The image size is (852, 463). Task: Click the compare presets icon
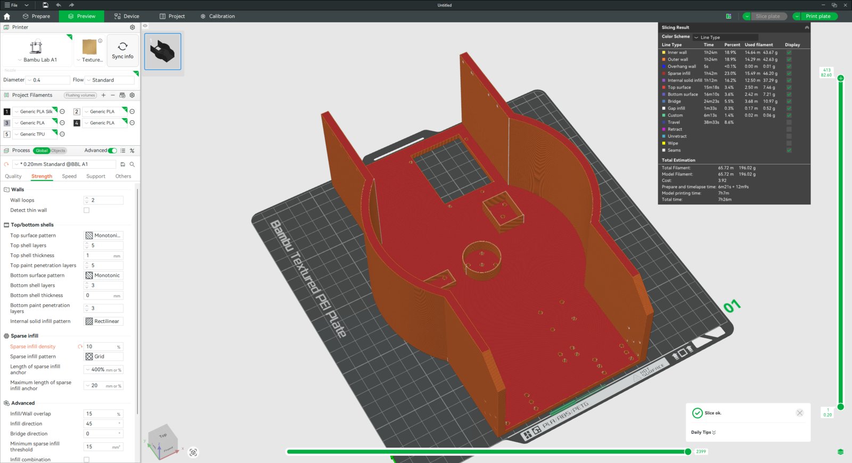[132, 151]
